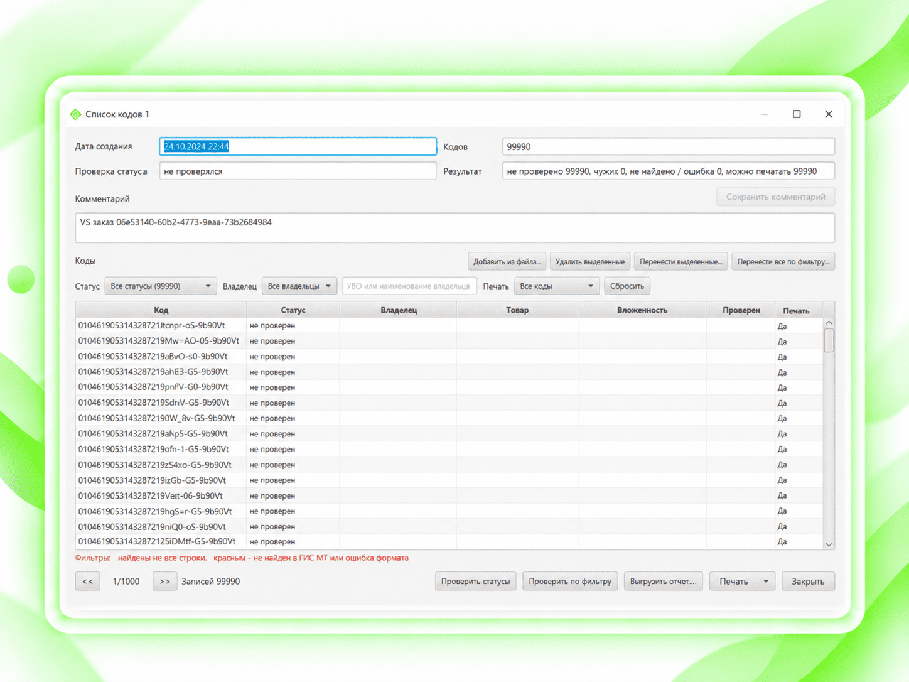Maximize the Список кодов 1 window
The height and width of the screenshot is (682, 909).
click(x=797, y=114)
